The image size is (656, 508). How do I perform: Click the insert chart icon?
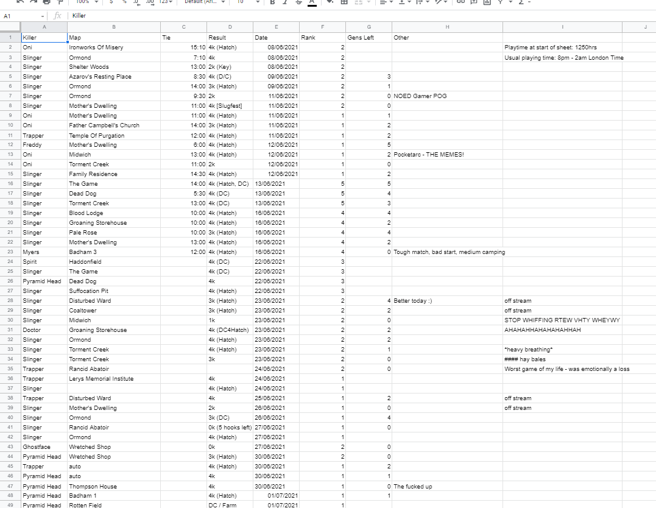pos(487,2)
